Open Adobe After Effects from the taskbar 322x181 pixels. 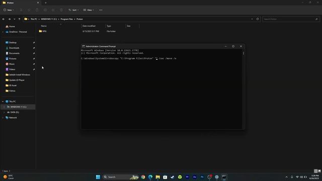coord(195,177)
